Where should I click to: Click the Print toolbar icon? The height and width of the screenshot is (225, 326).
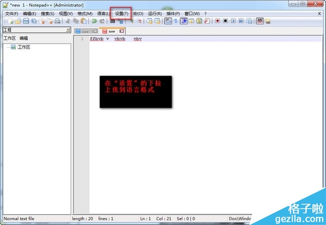(57, 21)
